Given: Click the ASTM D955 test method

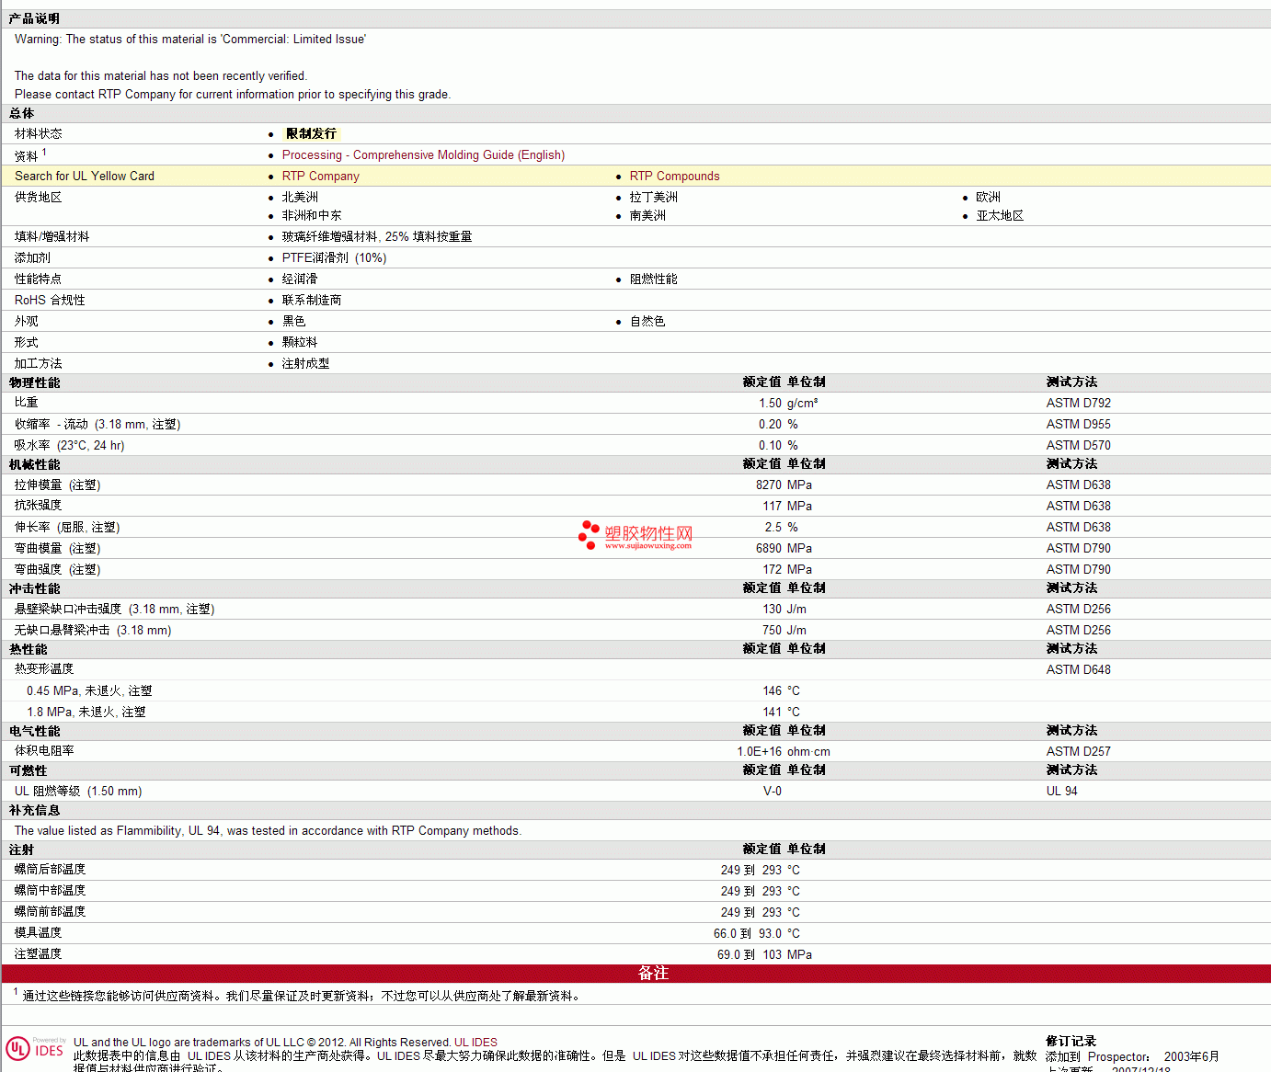Looking at the screenshot, I should [1078, 425].
